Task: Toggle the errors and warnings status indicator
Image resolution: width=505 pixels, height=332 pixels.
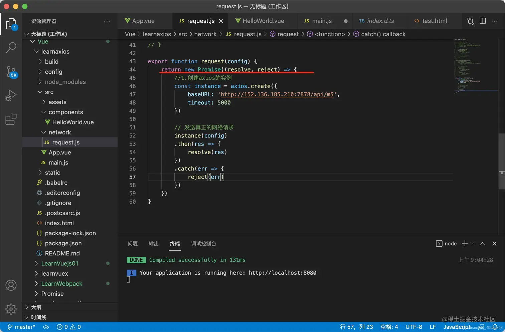Action: tap(69, 327)
